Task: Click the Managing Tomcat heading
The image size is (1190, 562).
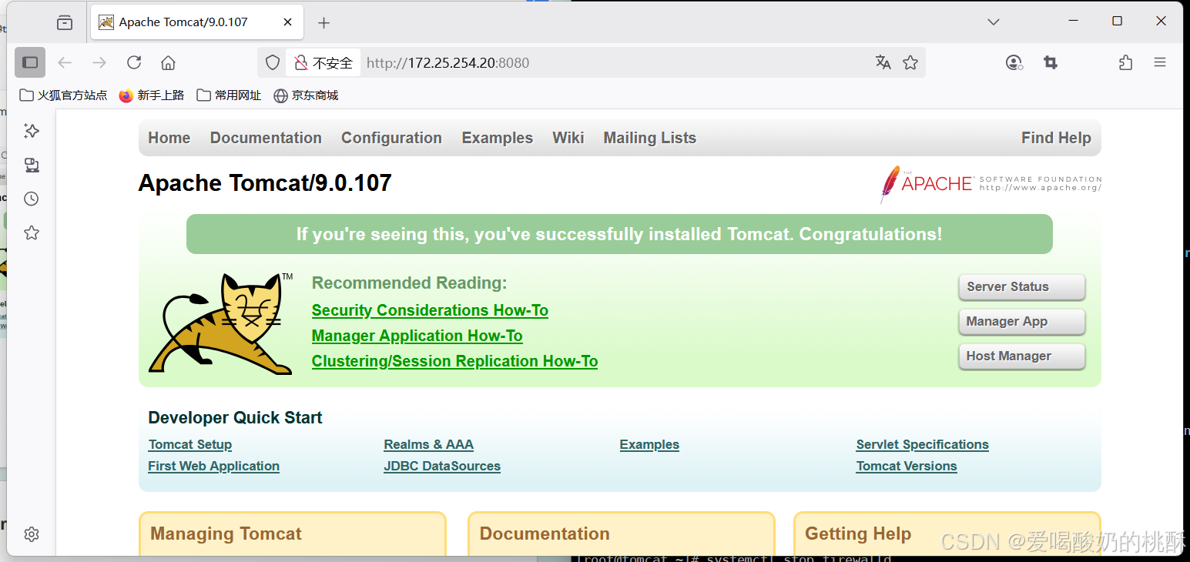Action: pos(226,534)
